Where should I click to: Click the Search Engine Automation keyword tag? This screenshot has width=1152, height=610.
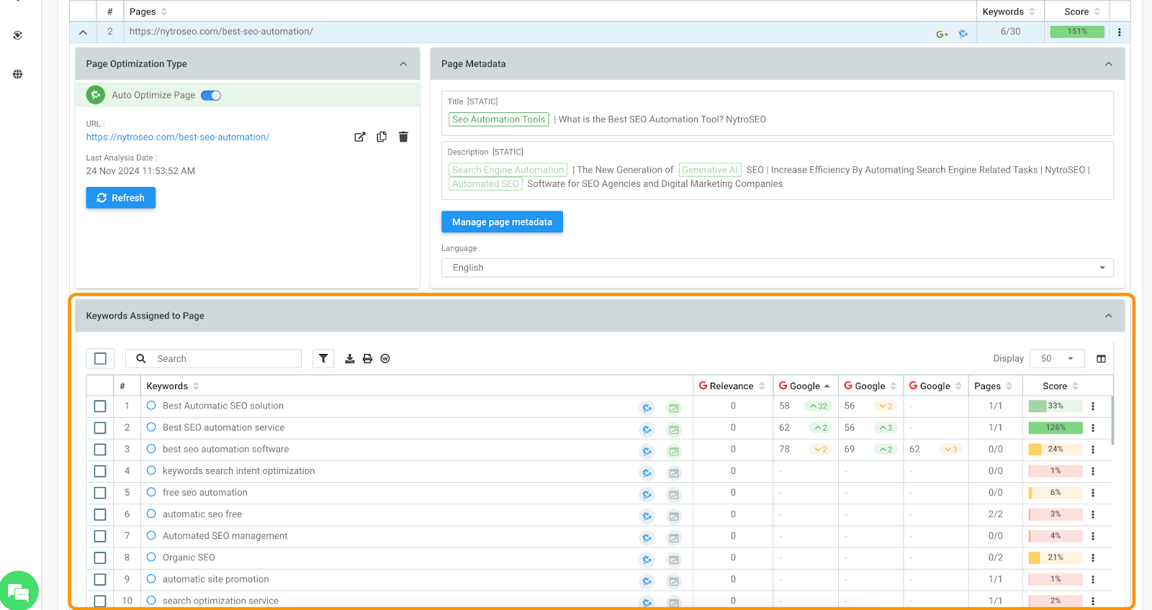point(508,170)
